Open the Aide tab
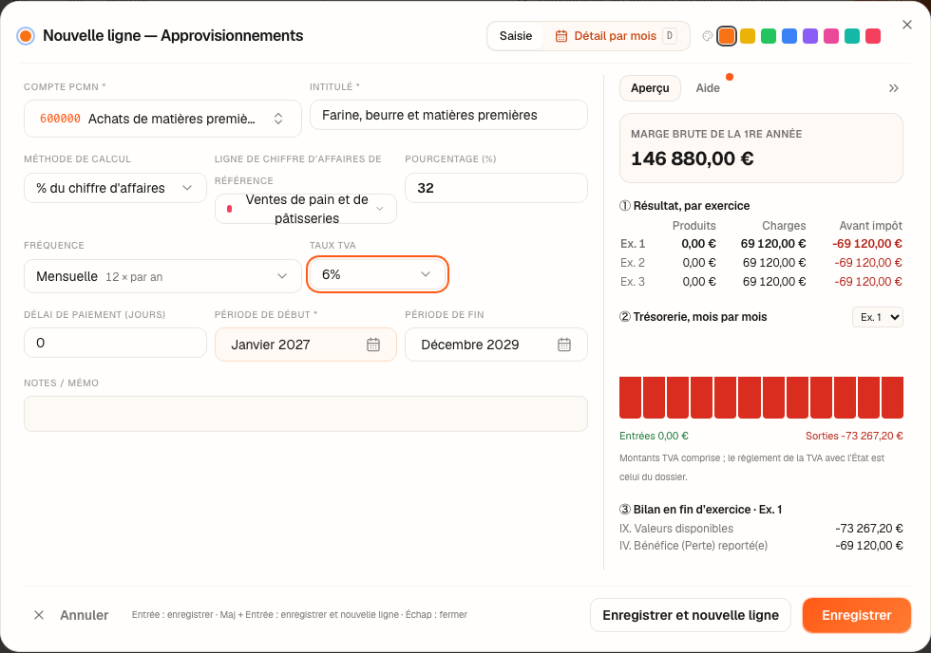The image size is (931, 653). (x=708, y=88)
